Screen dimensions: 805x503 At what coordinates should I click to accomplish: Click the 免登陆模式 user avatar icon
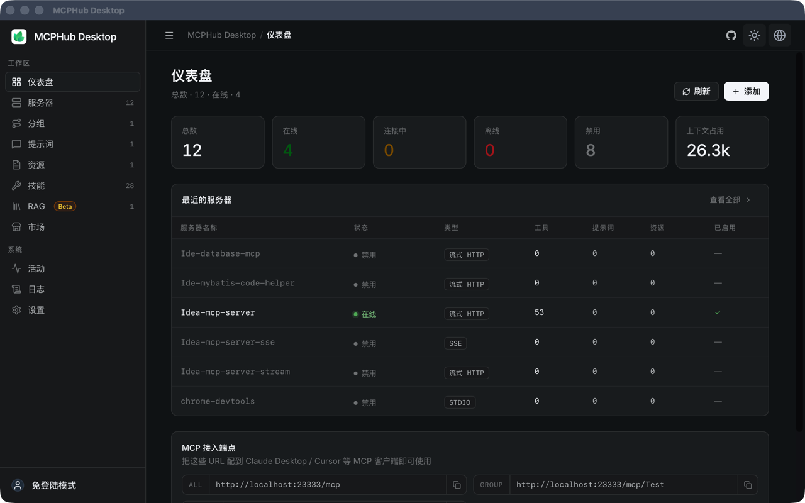18,485
